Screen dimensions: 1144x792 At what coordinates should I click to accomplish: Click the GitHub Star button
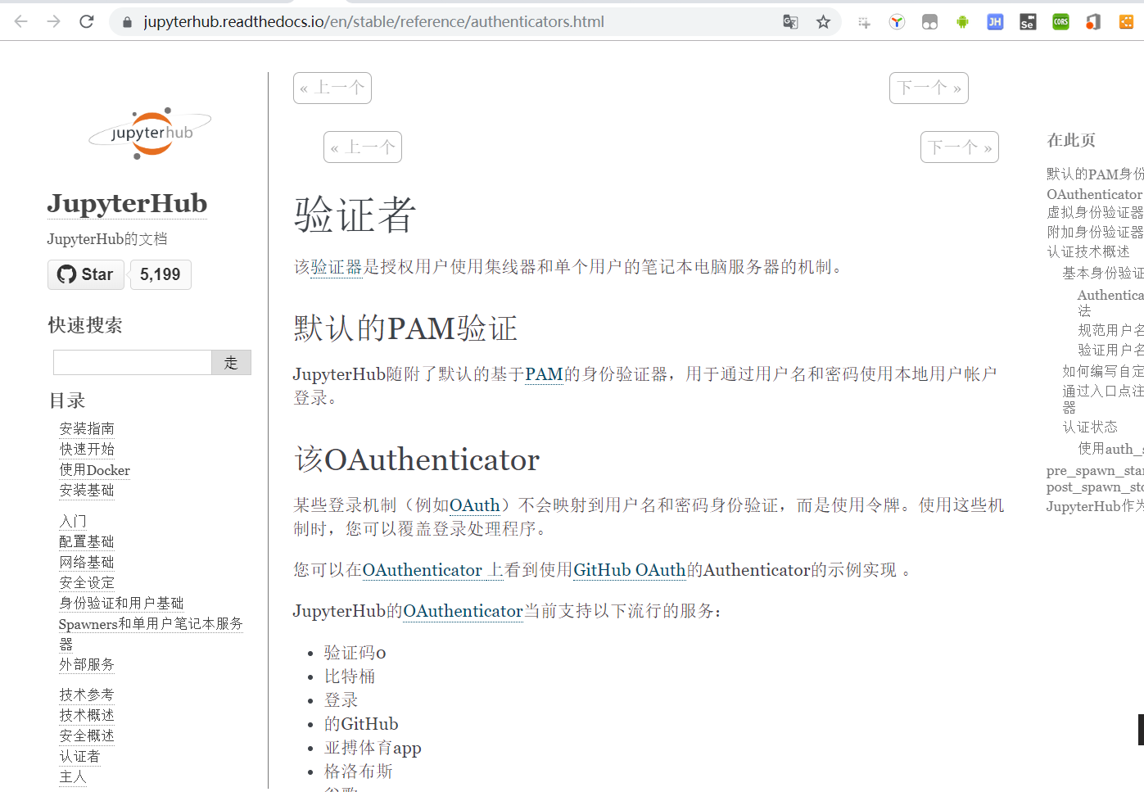click(x=86, y=274)
